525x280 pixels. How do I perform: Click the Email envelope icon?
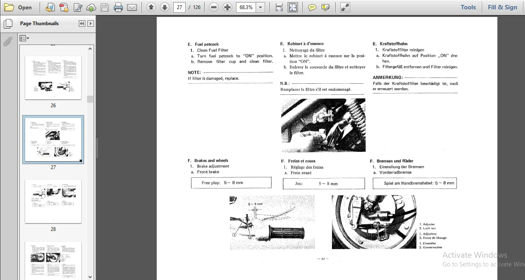pos(132,7)
